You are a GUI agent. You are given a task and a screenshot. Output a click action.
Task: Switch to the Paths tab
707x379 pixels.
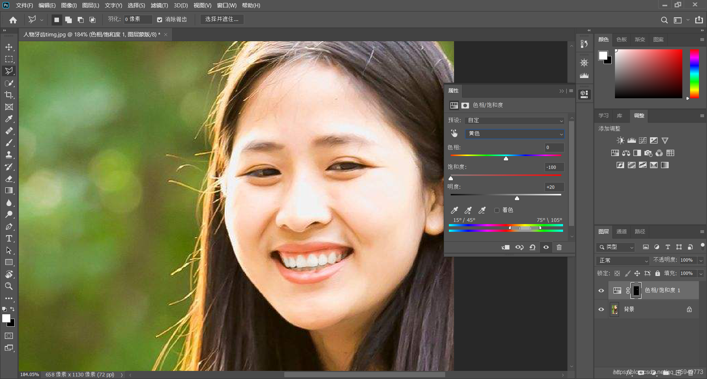pyautogui.click(x=640, y=231)
